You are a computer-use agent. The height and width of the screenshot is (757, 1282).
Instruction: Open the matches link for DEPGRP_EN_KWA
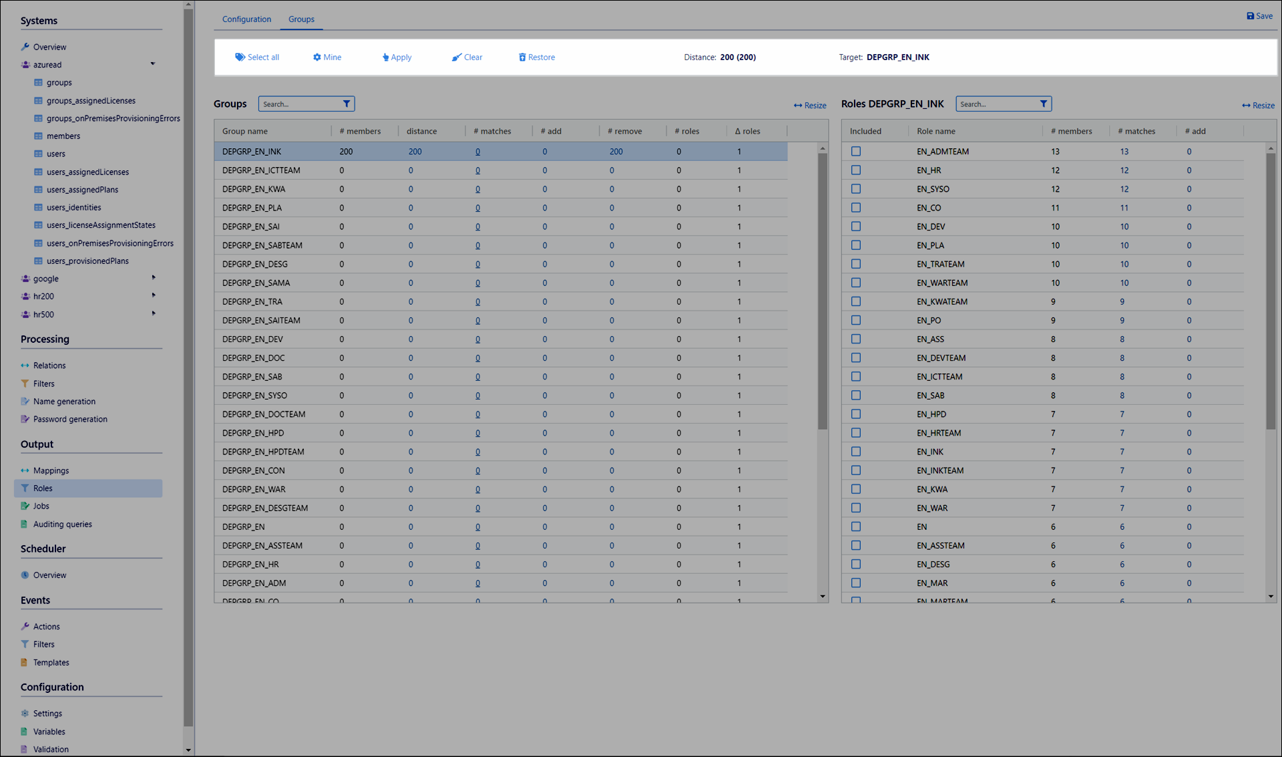[x=477, y=189]
